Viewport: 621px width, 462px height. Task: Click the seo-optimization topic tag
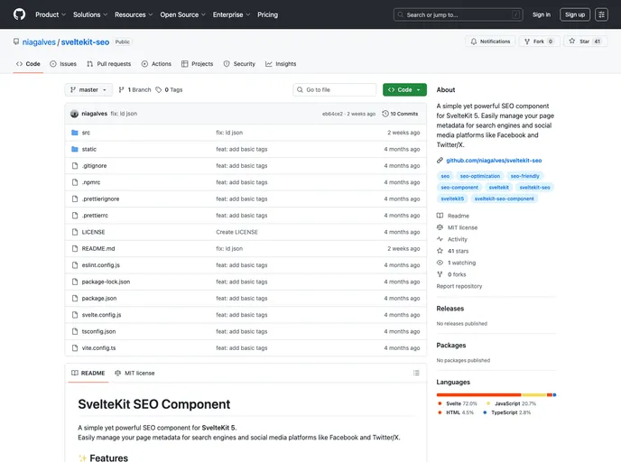(x=480, y=176)
